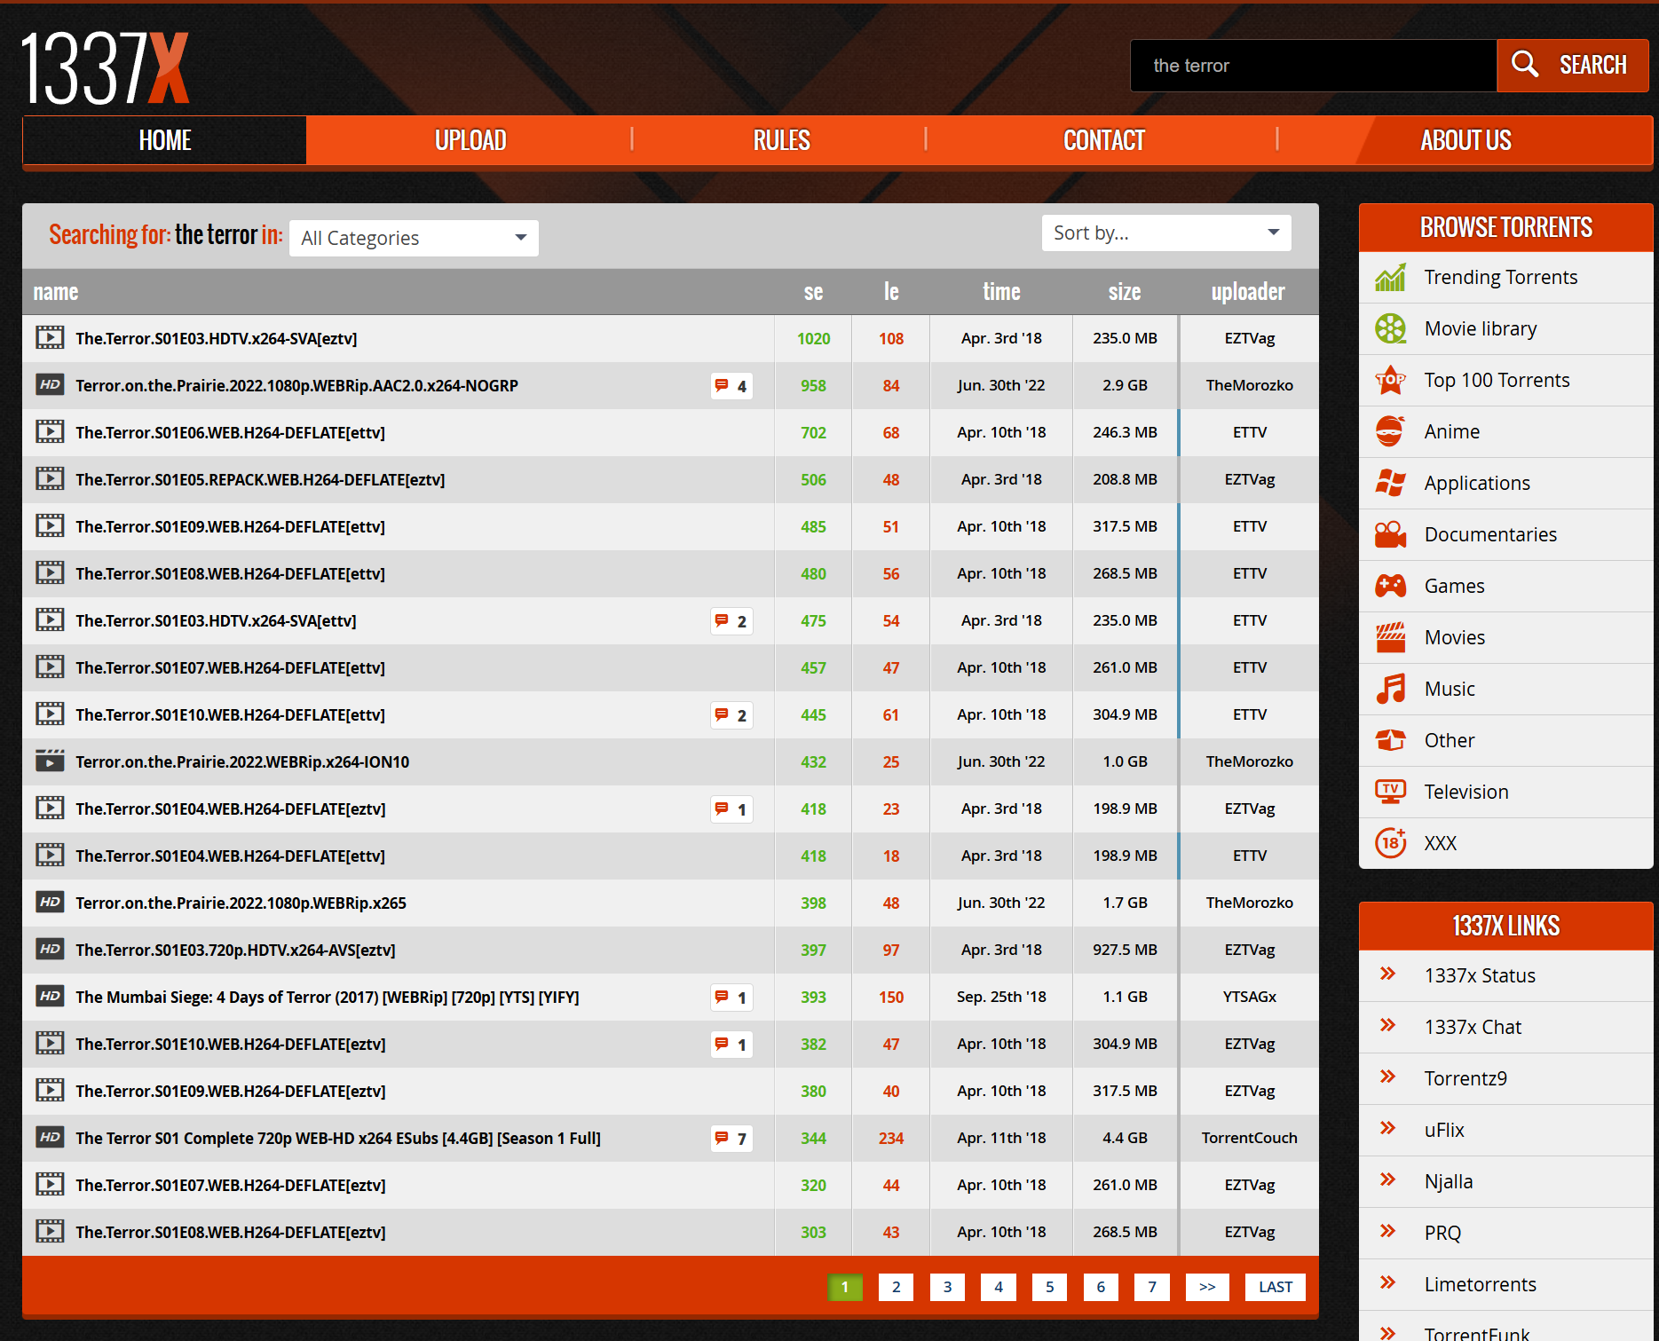Open uploader YTSAGx profile link
1659x1341 pixels.
1250,997
